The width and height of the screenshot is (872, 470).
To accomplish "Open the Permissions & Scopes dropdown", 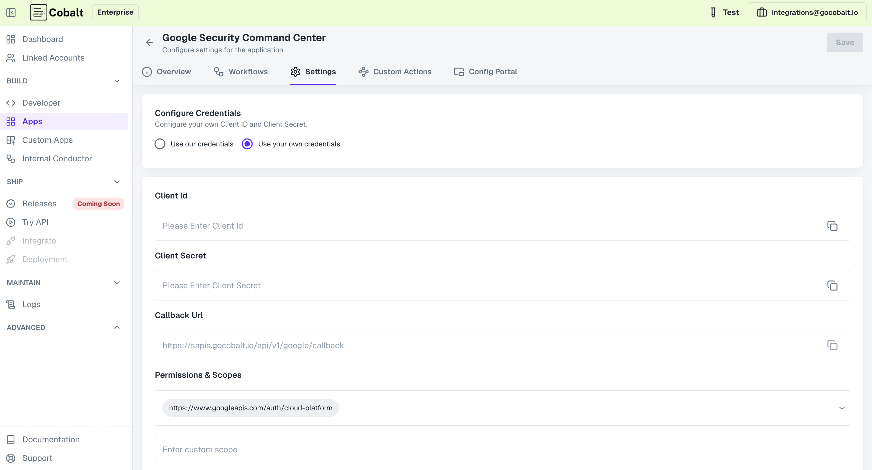I will pyautogui.click(x=842, y=408).
